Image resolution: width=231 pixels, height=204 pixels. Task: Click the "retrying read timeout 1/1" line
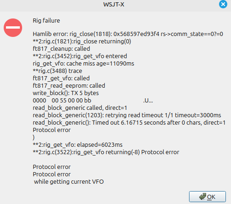pos(127,115)
